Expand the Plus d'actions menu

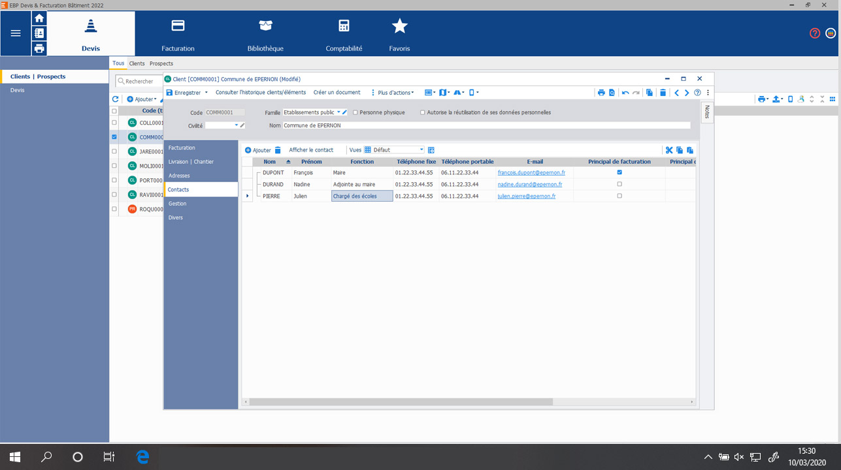392,93
